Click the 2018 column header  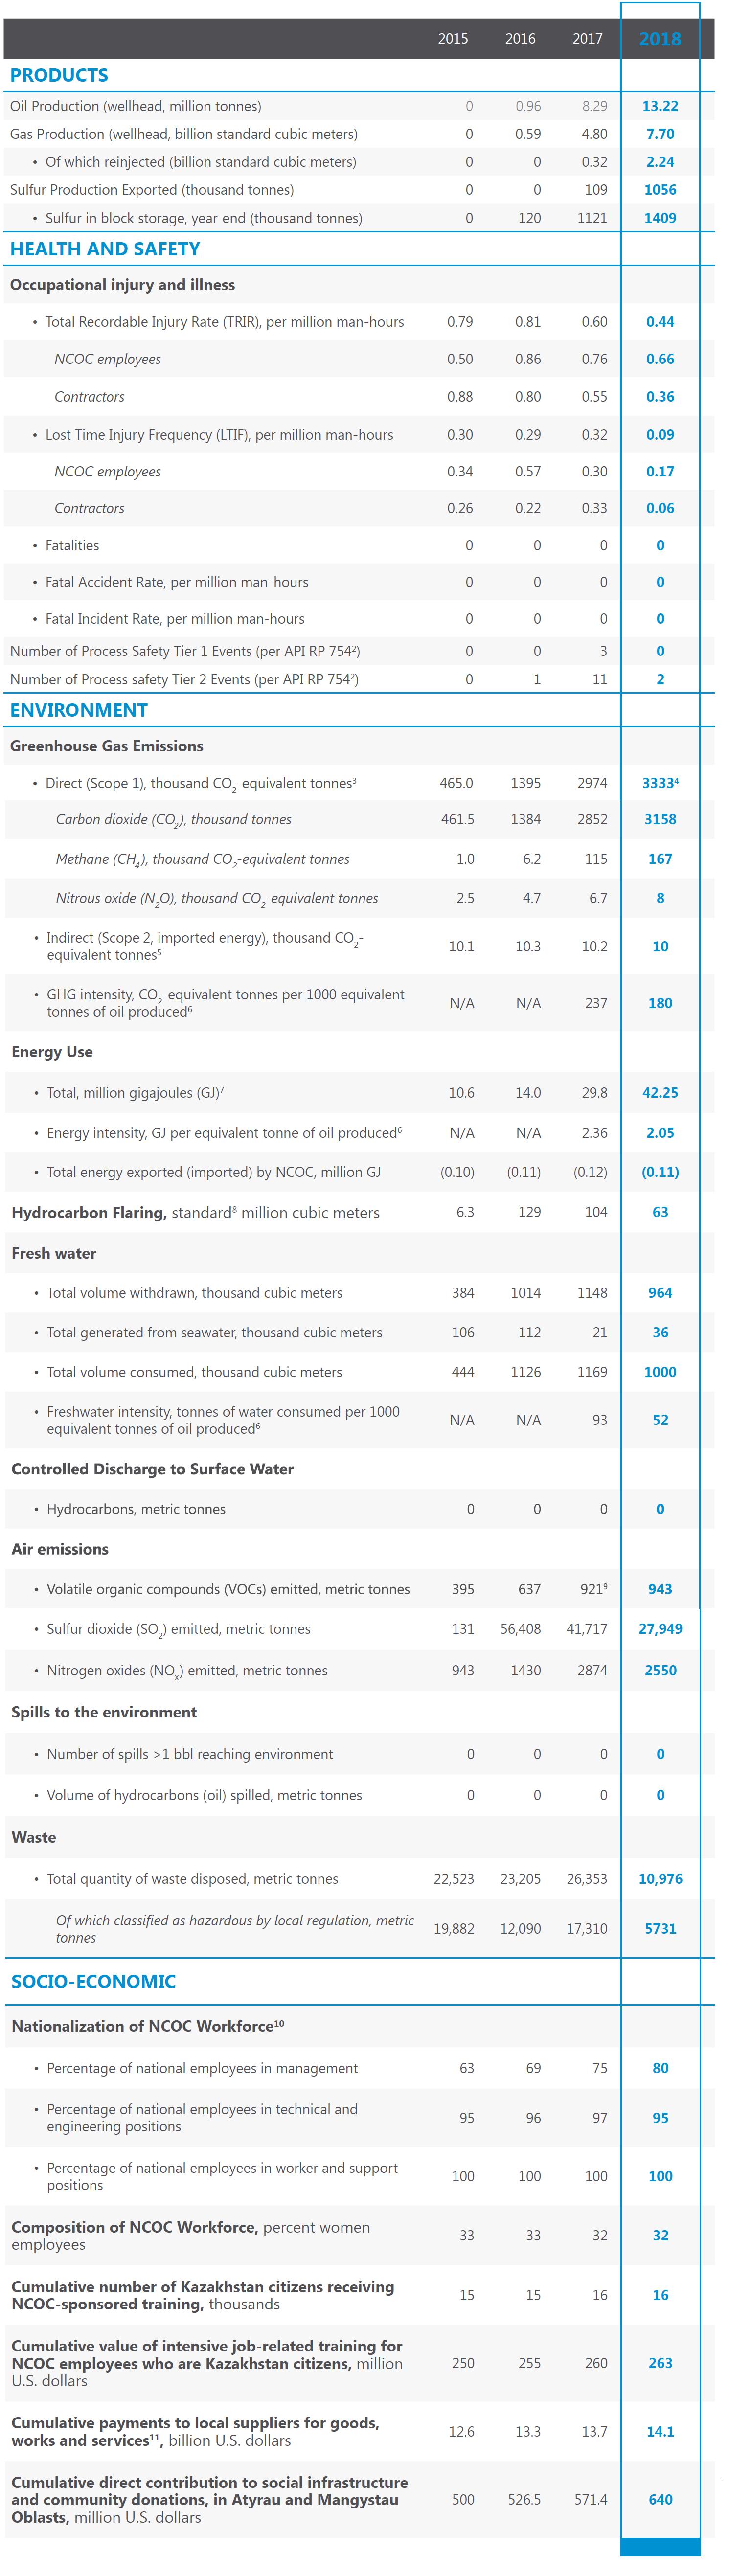659,39
